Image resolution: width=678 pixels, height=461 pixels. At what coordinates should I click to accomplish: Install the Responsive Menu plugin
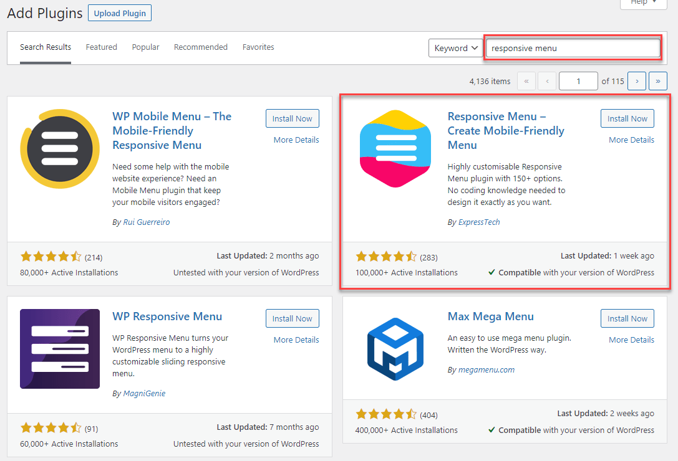627,118
